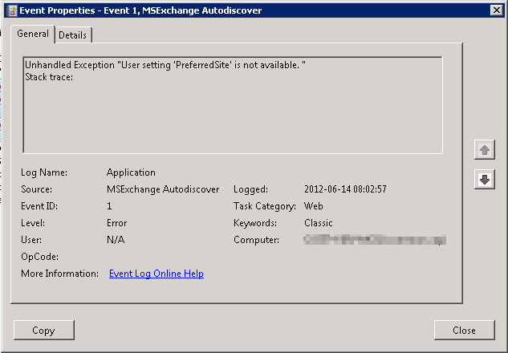Click the window title 'Event Properties - Event 1'

point(140,10)
